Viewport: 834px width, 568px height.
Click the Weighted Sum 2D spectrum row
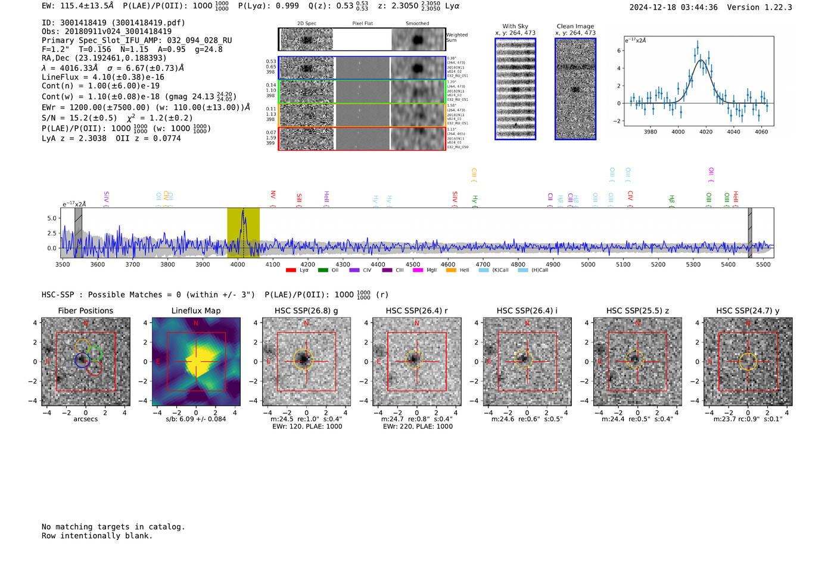[362, 39]
